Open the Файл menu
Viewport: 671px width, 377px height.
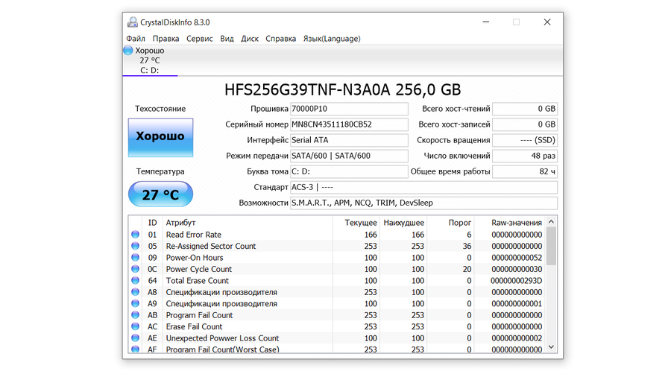point(136,39)
